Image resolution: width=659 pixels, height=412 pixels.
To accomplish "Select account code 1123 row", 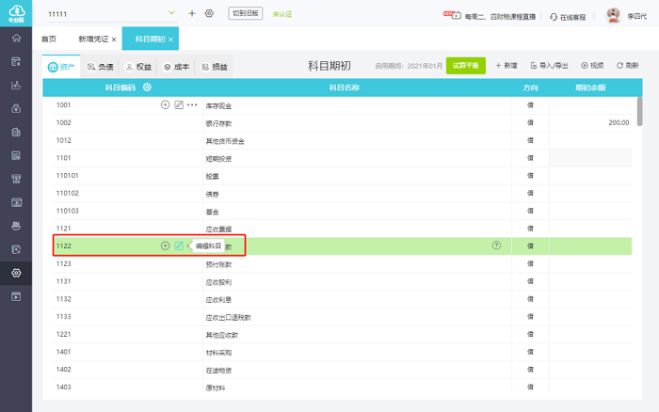I will 343,263.
